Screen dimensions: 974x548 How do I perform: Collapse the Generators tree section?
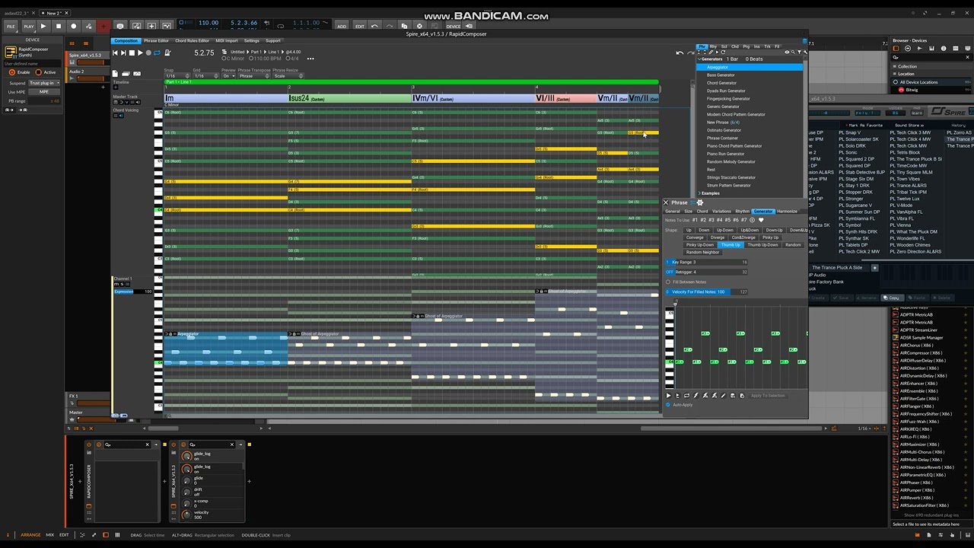(699, 59)
